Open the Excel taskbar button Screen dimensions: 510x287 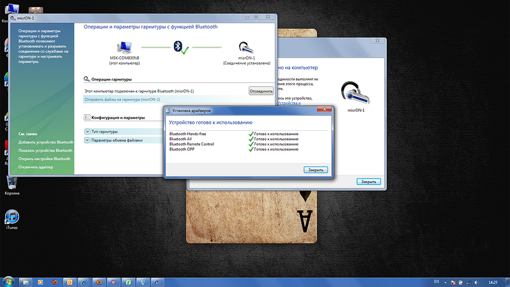pos(128,282)
